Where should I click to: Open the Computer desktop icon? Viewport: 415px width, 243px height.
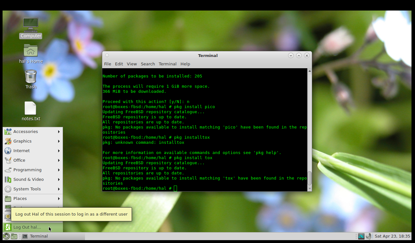tap(31, 25)
